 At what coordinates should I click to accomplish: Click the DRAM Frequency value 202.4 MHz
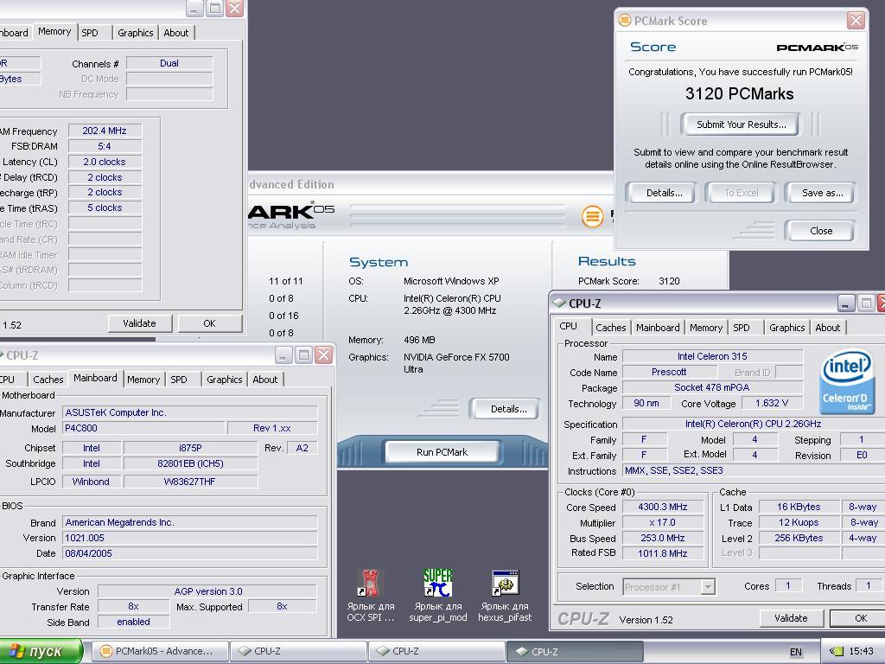pyautogui.click(x=105, y=131)
